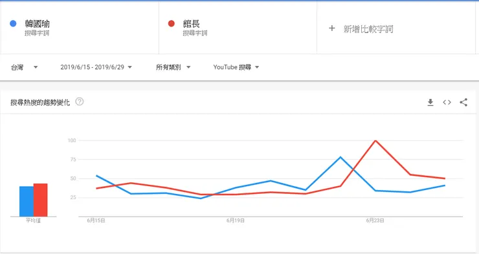Share the search trend chart
Image resolution: width=479 pixels, height=254 pixels.
point(463,103)
